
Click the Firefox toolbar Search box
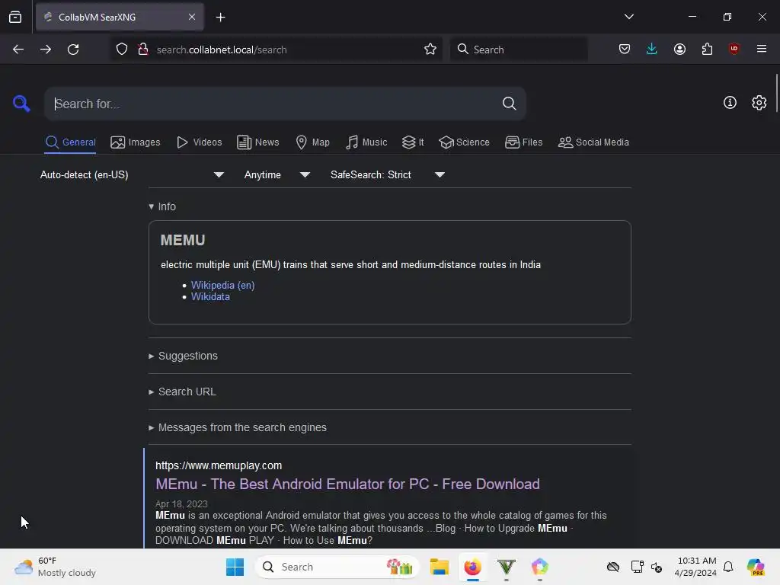click(x=519, y=50)
